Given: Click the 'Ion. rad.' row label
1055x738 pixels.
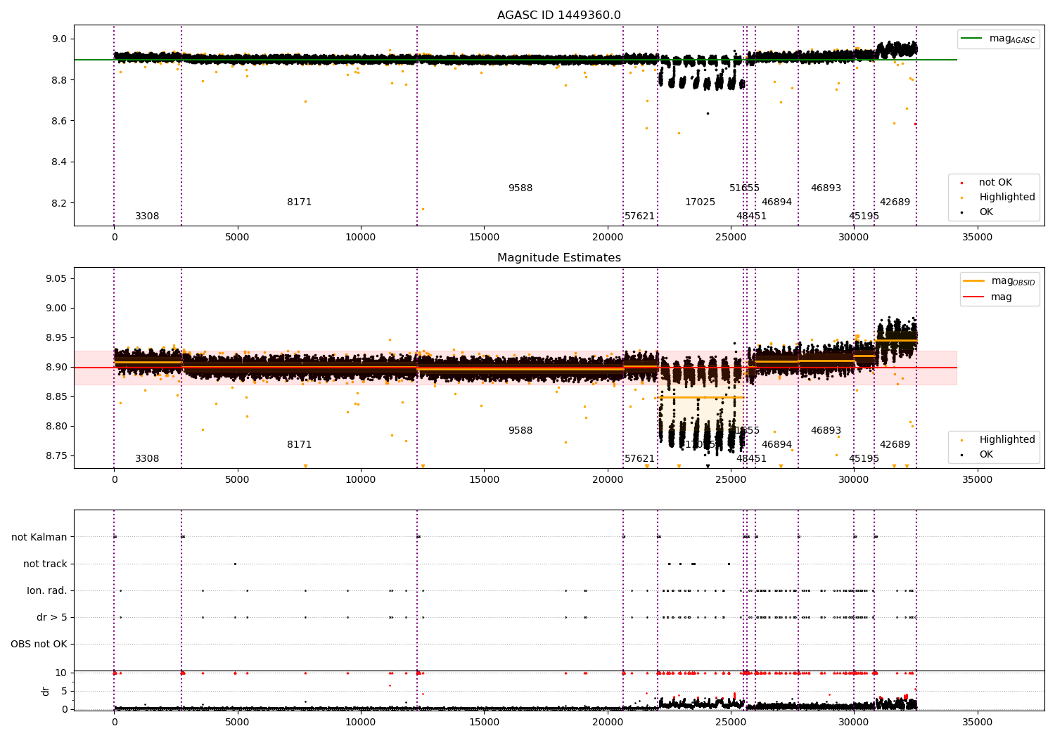Looking at the screenshot, I should pos(47,591).
